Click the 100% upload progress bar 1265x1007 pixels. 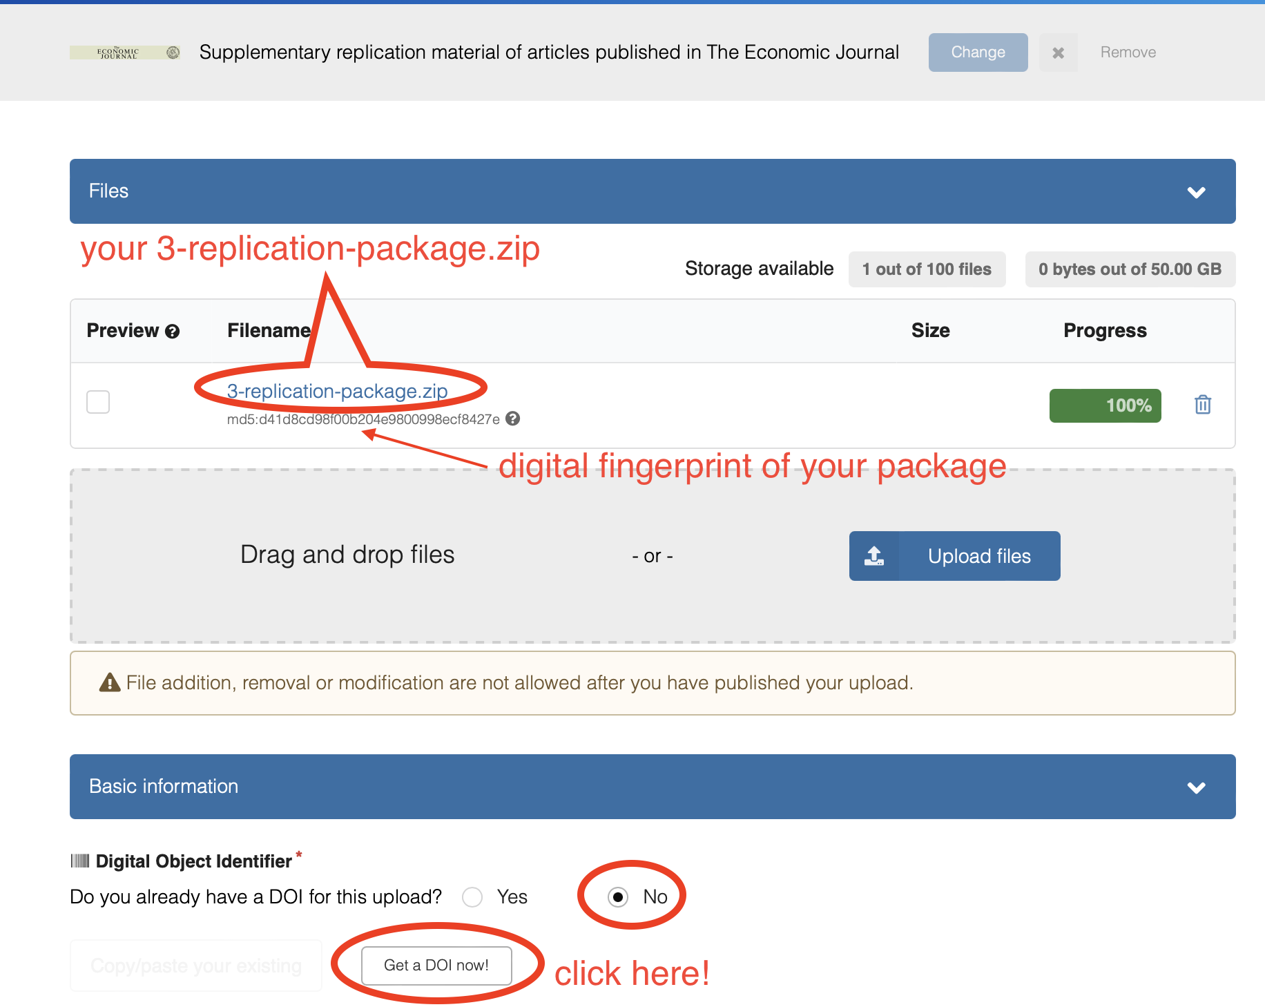[1105, 405]
